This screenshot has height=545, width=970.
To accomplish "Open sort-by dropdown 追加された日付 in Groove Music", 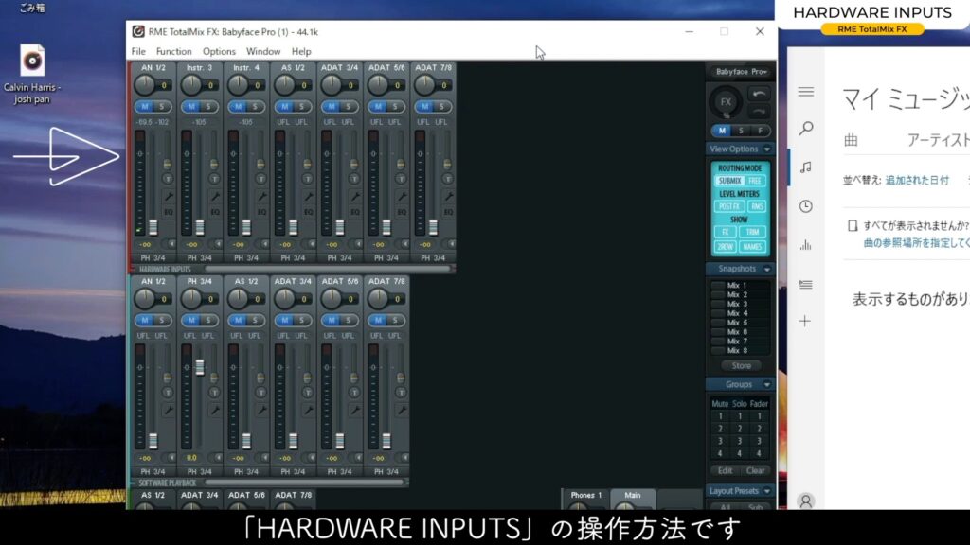I will coord(917,181).
